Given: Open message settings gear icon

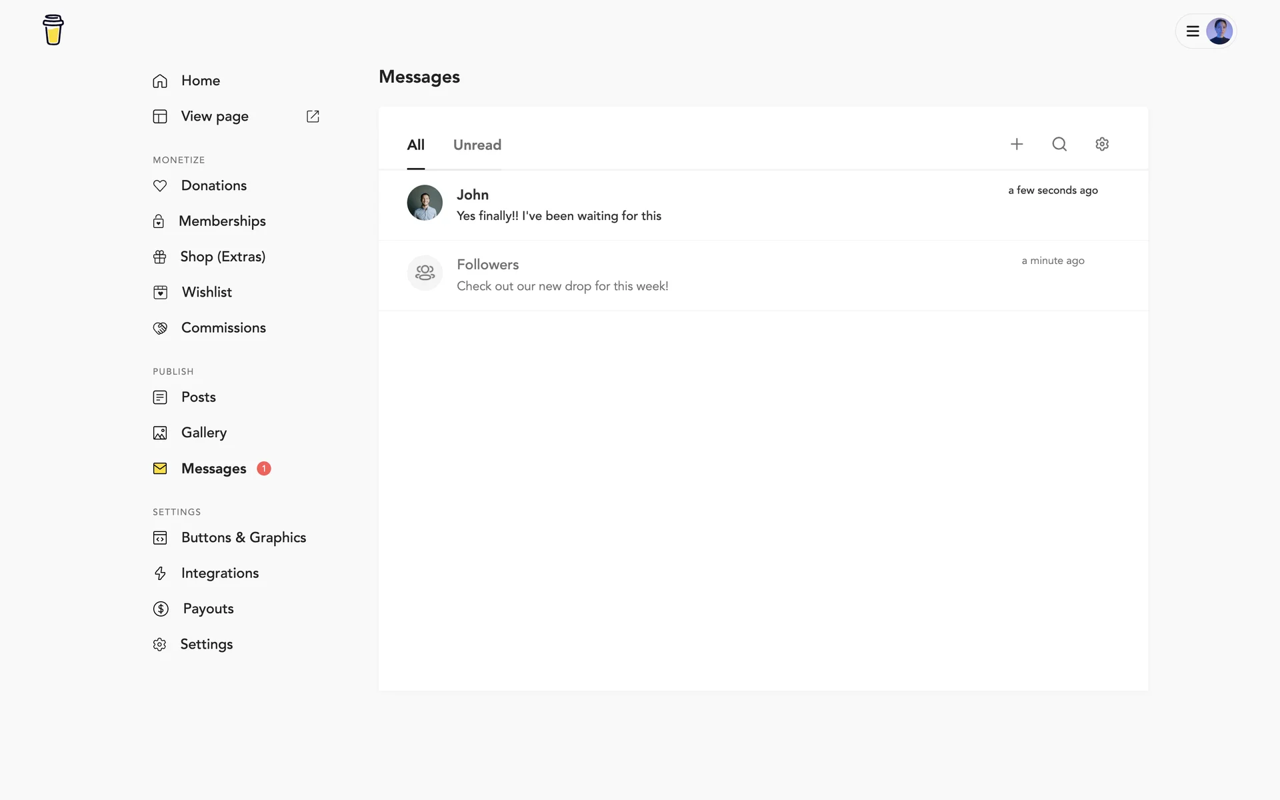Looking at the screenshot, I should [x=1101, y=144].
